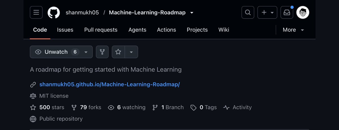Screen dimensions: 339x130
Task: Open the user avatar profile menu
Action: tap(303, 12)
